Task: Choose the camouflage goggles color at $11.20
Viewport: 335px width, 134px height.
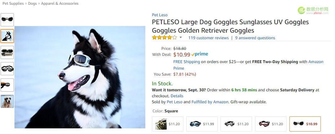Action: click(x=168, y=124)
